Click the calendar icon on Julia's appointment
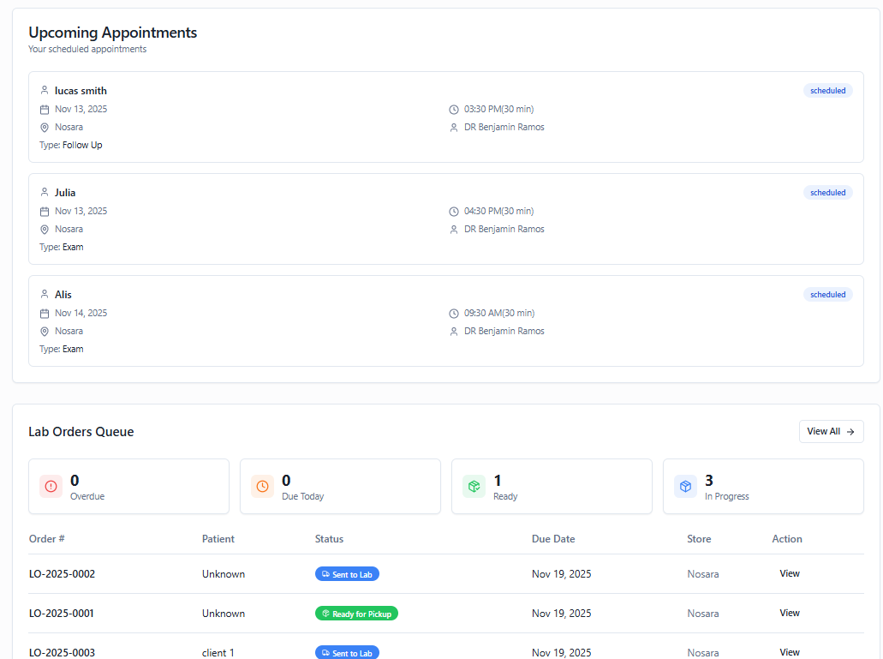 point(44,211)
